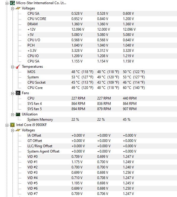Image resolution: width=177 pixels, height=197 pixels.
Task: Select the Fans label
Action: [25, 93]
